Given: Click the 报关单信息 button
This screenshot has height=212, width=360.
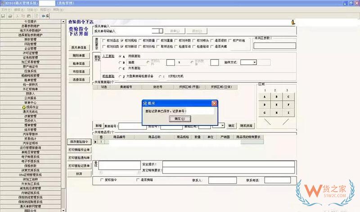Looking at the screenshot, I should pyautogui.click(x=79, y=48).
